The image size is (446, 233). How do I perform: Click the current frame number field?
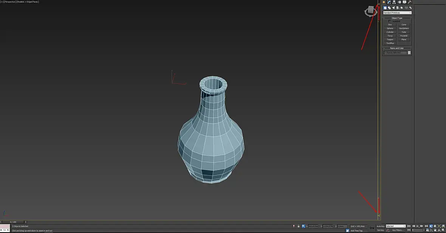tap(417, 230)
